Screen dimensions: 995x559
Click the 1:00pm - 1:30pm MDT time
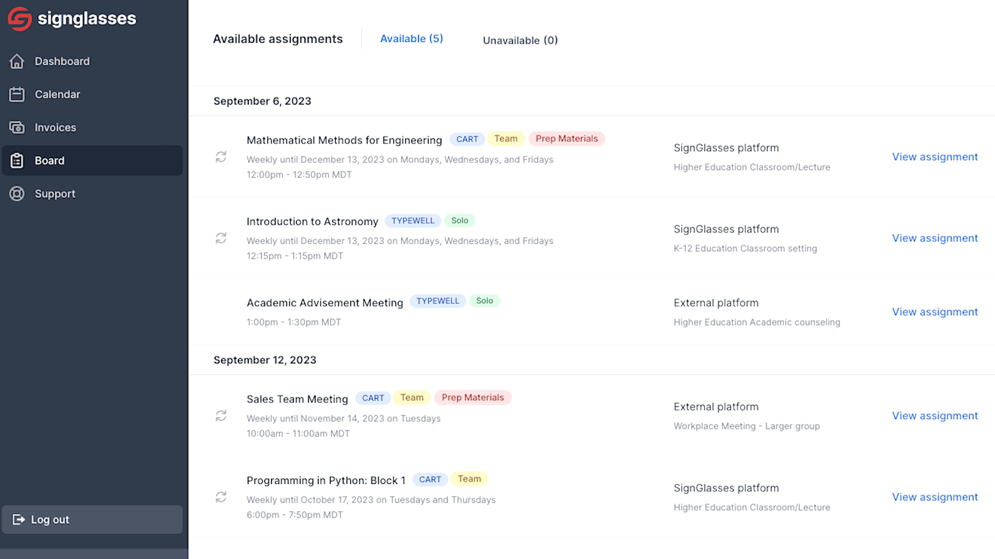coord(294,322)
